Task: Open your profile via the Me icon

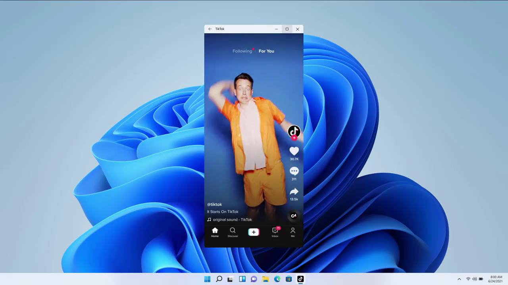Action: tap(293, 232)
